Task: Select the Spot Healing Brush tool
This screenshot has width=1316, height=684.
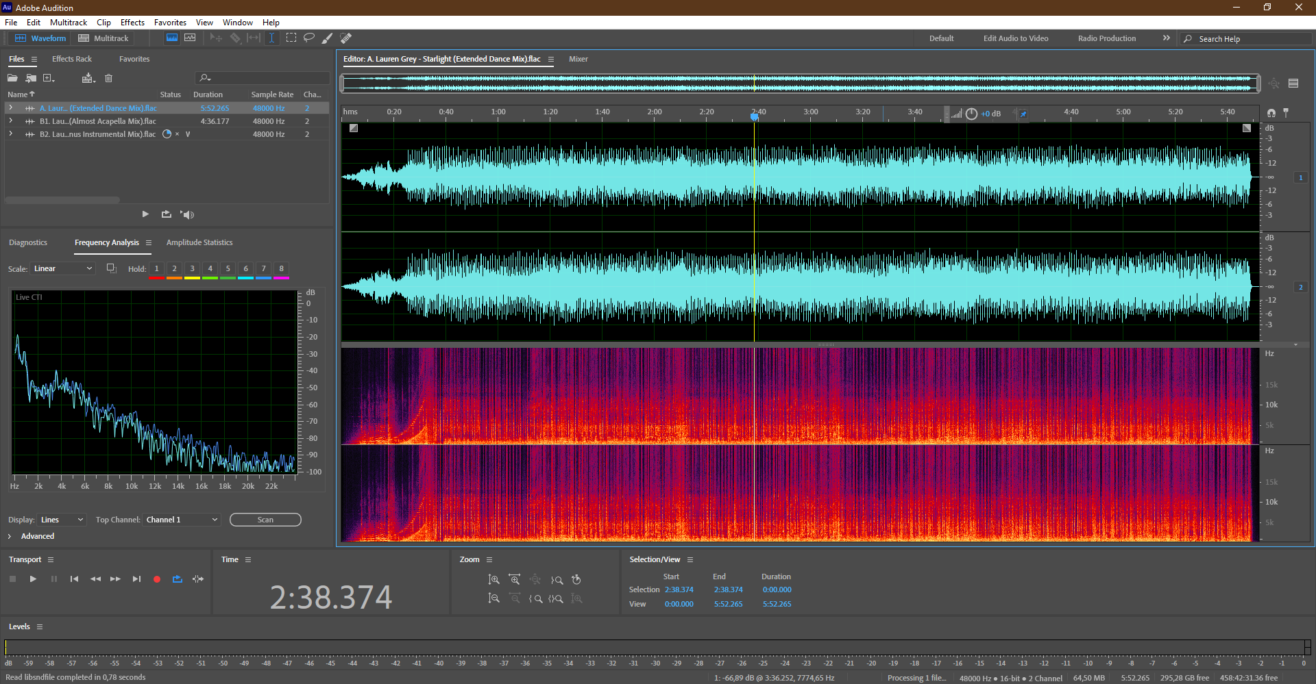Action: coord(346,38)
